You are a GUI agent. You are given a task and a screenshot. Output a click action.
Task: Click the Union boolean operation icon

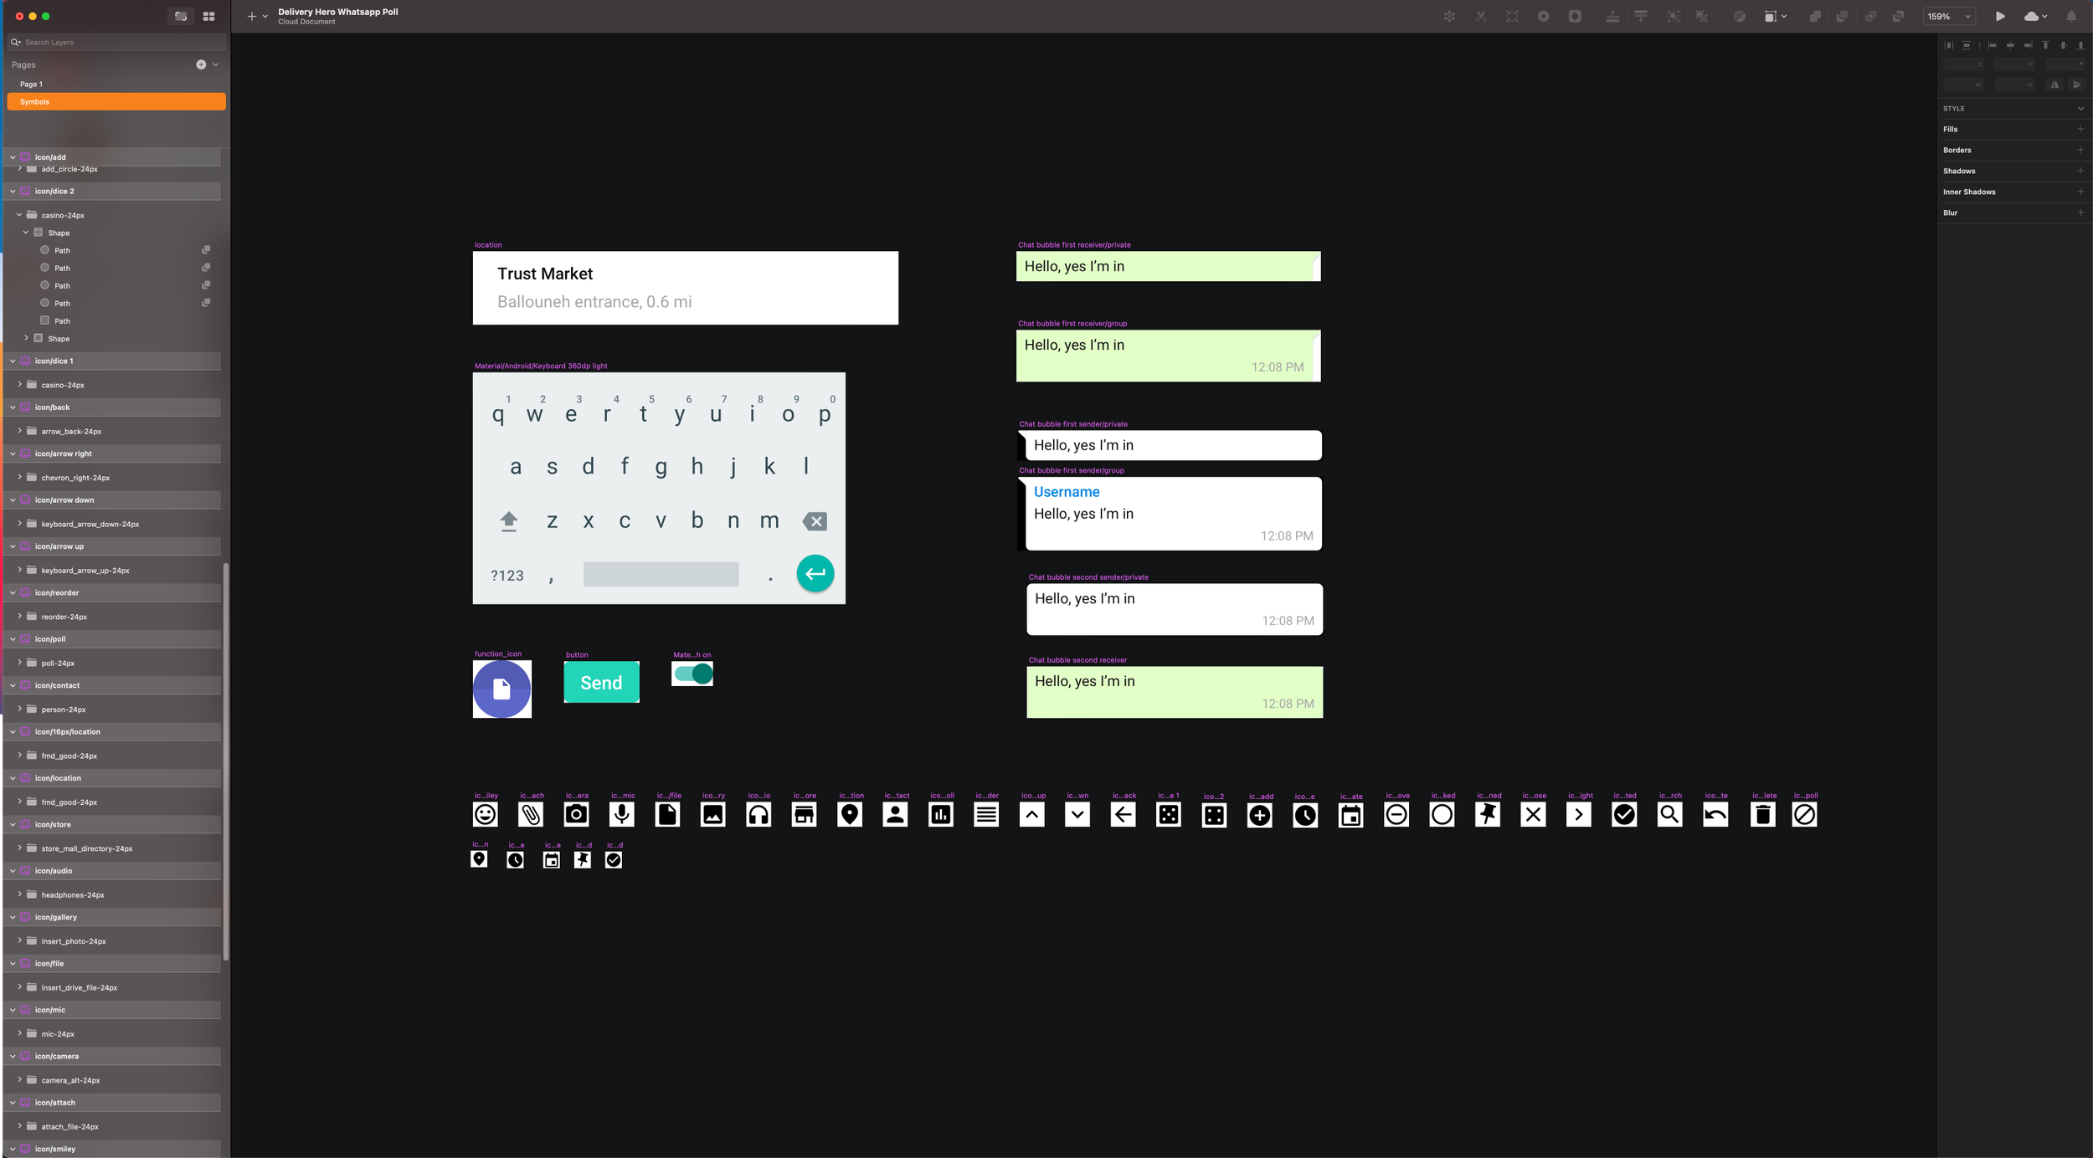coord(1814,17)
